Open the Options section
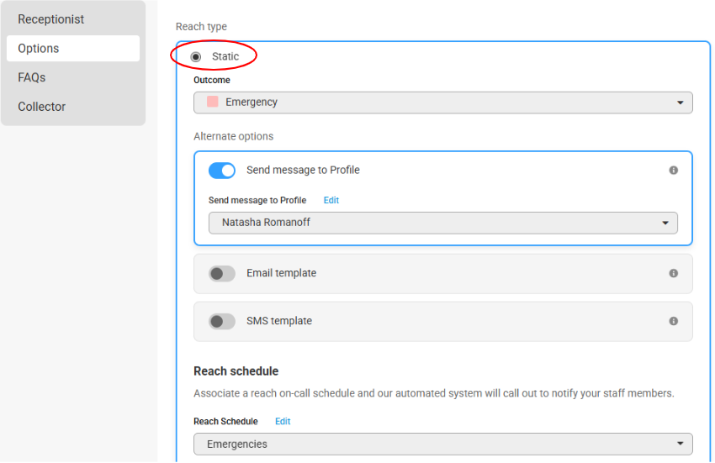The height and width of the screenshot is (463, 715). 73,48
